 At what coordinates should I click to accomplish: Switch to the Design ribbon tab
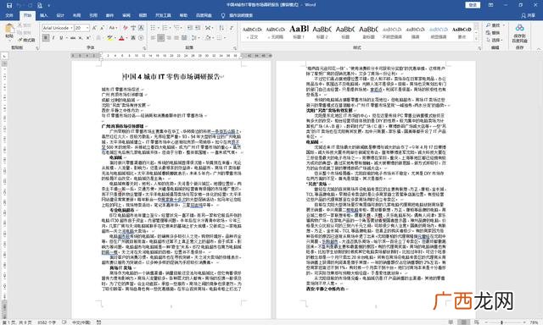click(x=60, y=15)
